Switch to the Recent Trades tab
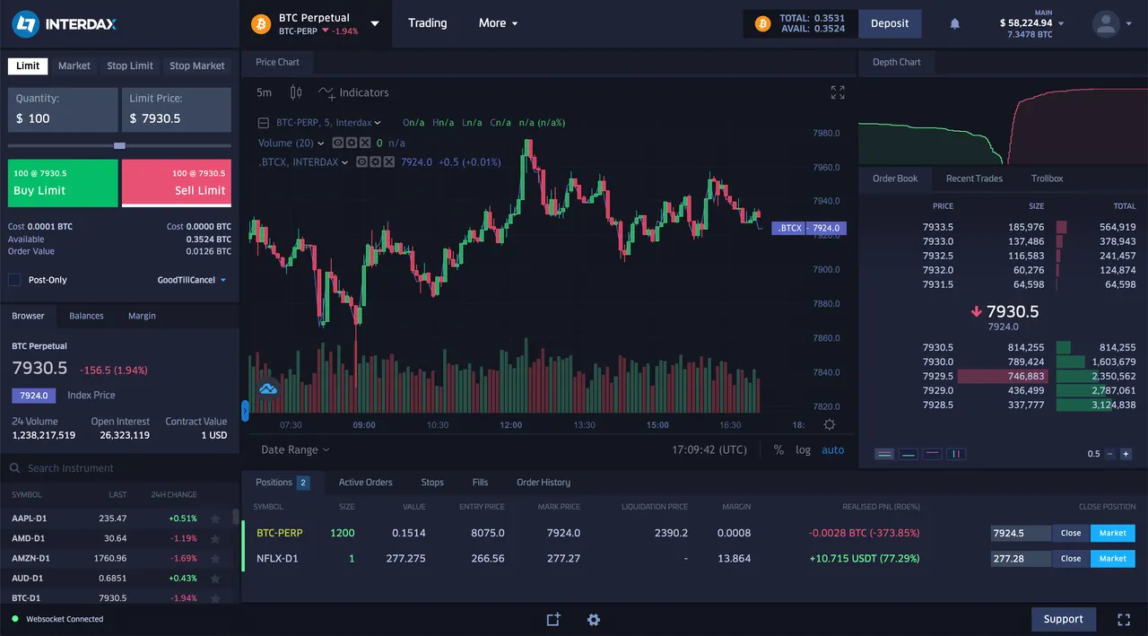Viewport: 1148px width, 636px height. pos(974,179)
